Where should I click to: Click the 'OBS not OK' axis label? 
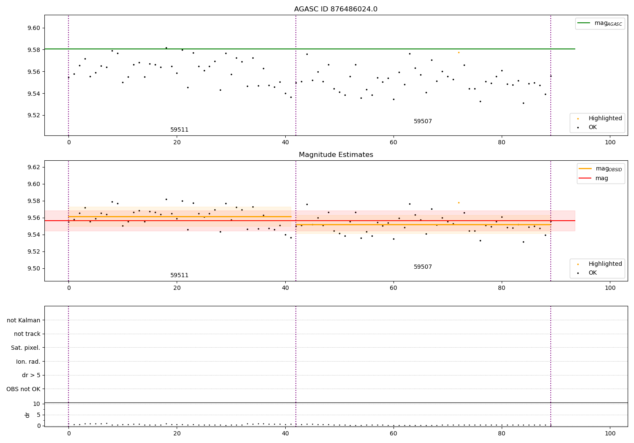(x=23, y=389)
